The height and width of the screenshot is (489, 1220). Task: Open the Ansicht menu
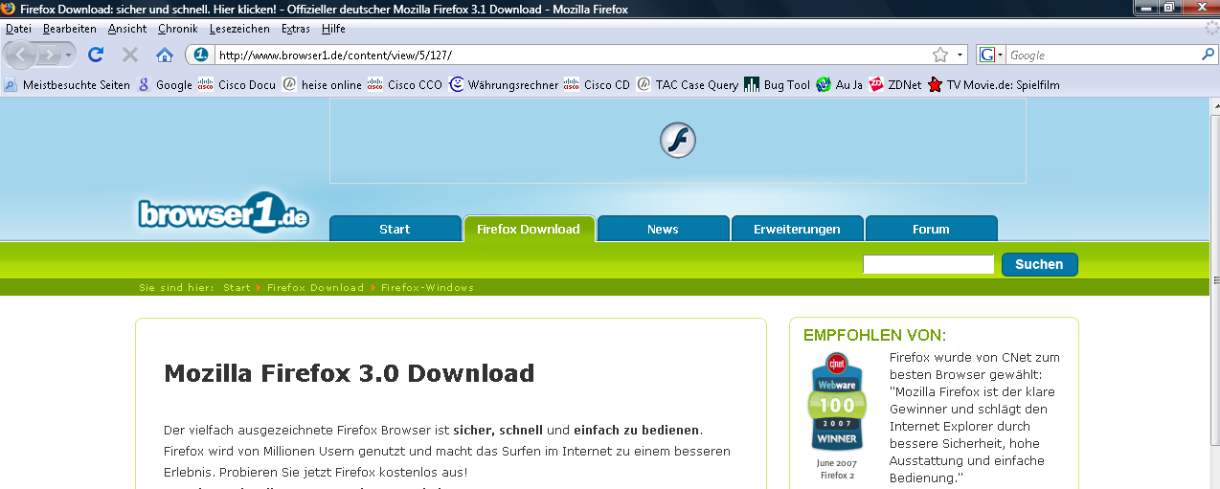[x=127, y=29]
